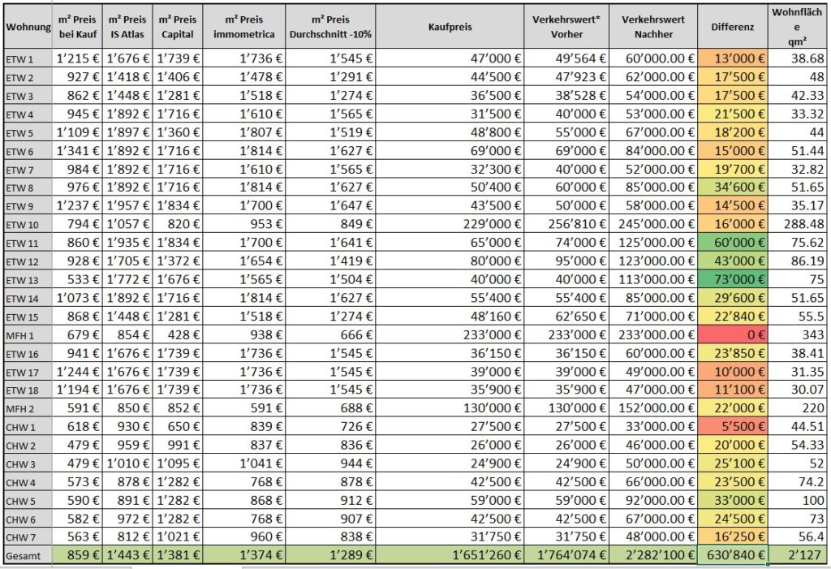Select the CHW 2 row label
Screen dimensions: 831x569
(28, 445)
